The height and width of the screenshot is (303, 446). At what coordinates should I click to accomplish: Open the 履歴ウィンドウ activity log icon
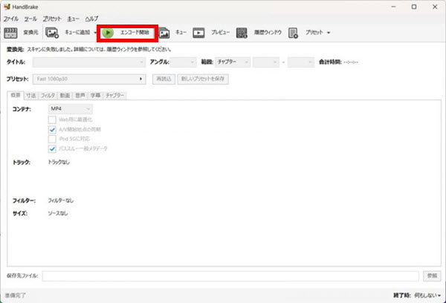click(242, 33)
